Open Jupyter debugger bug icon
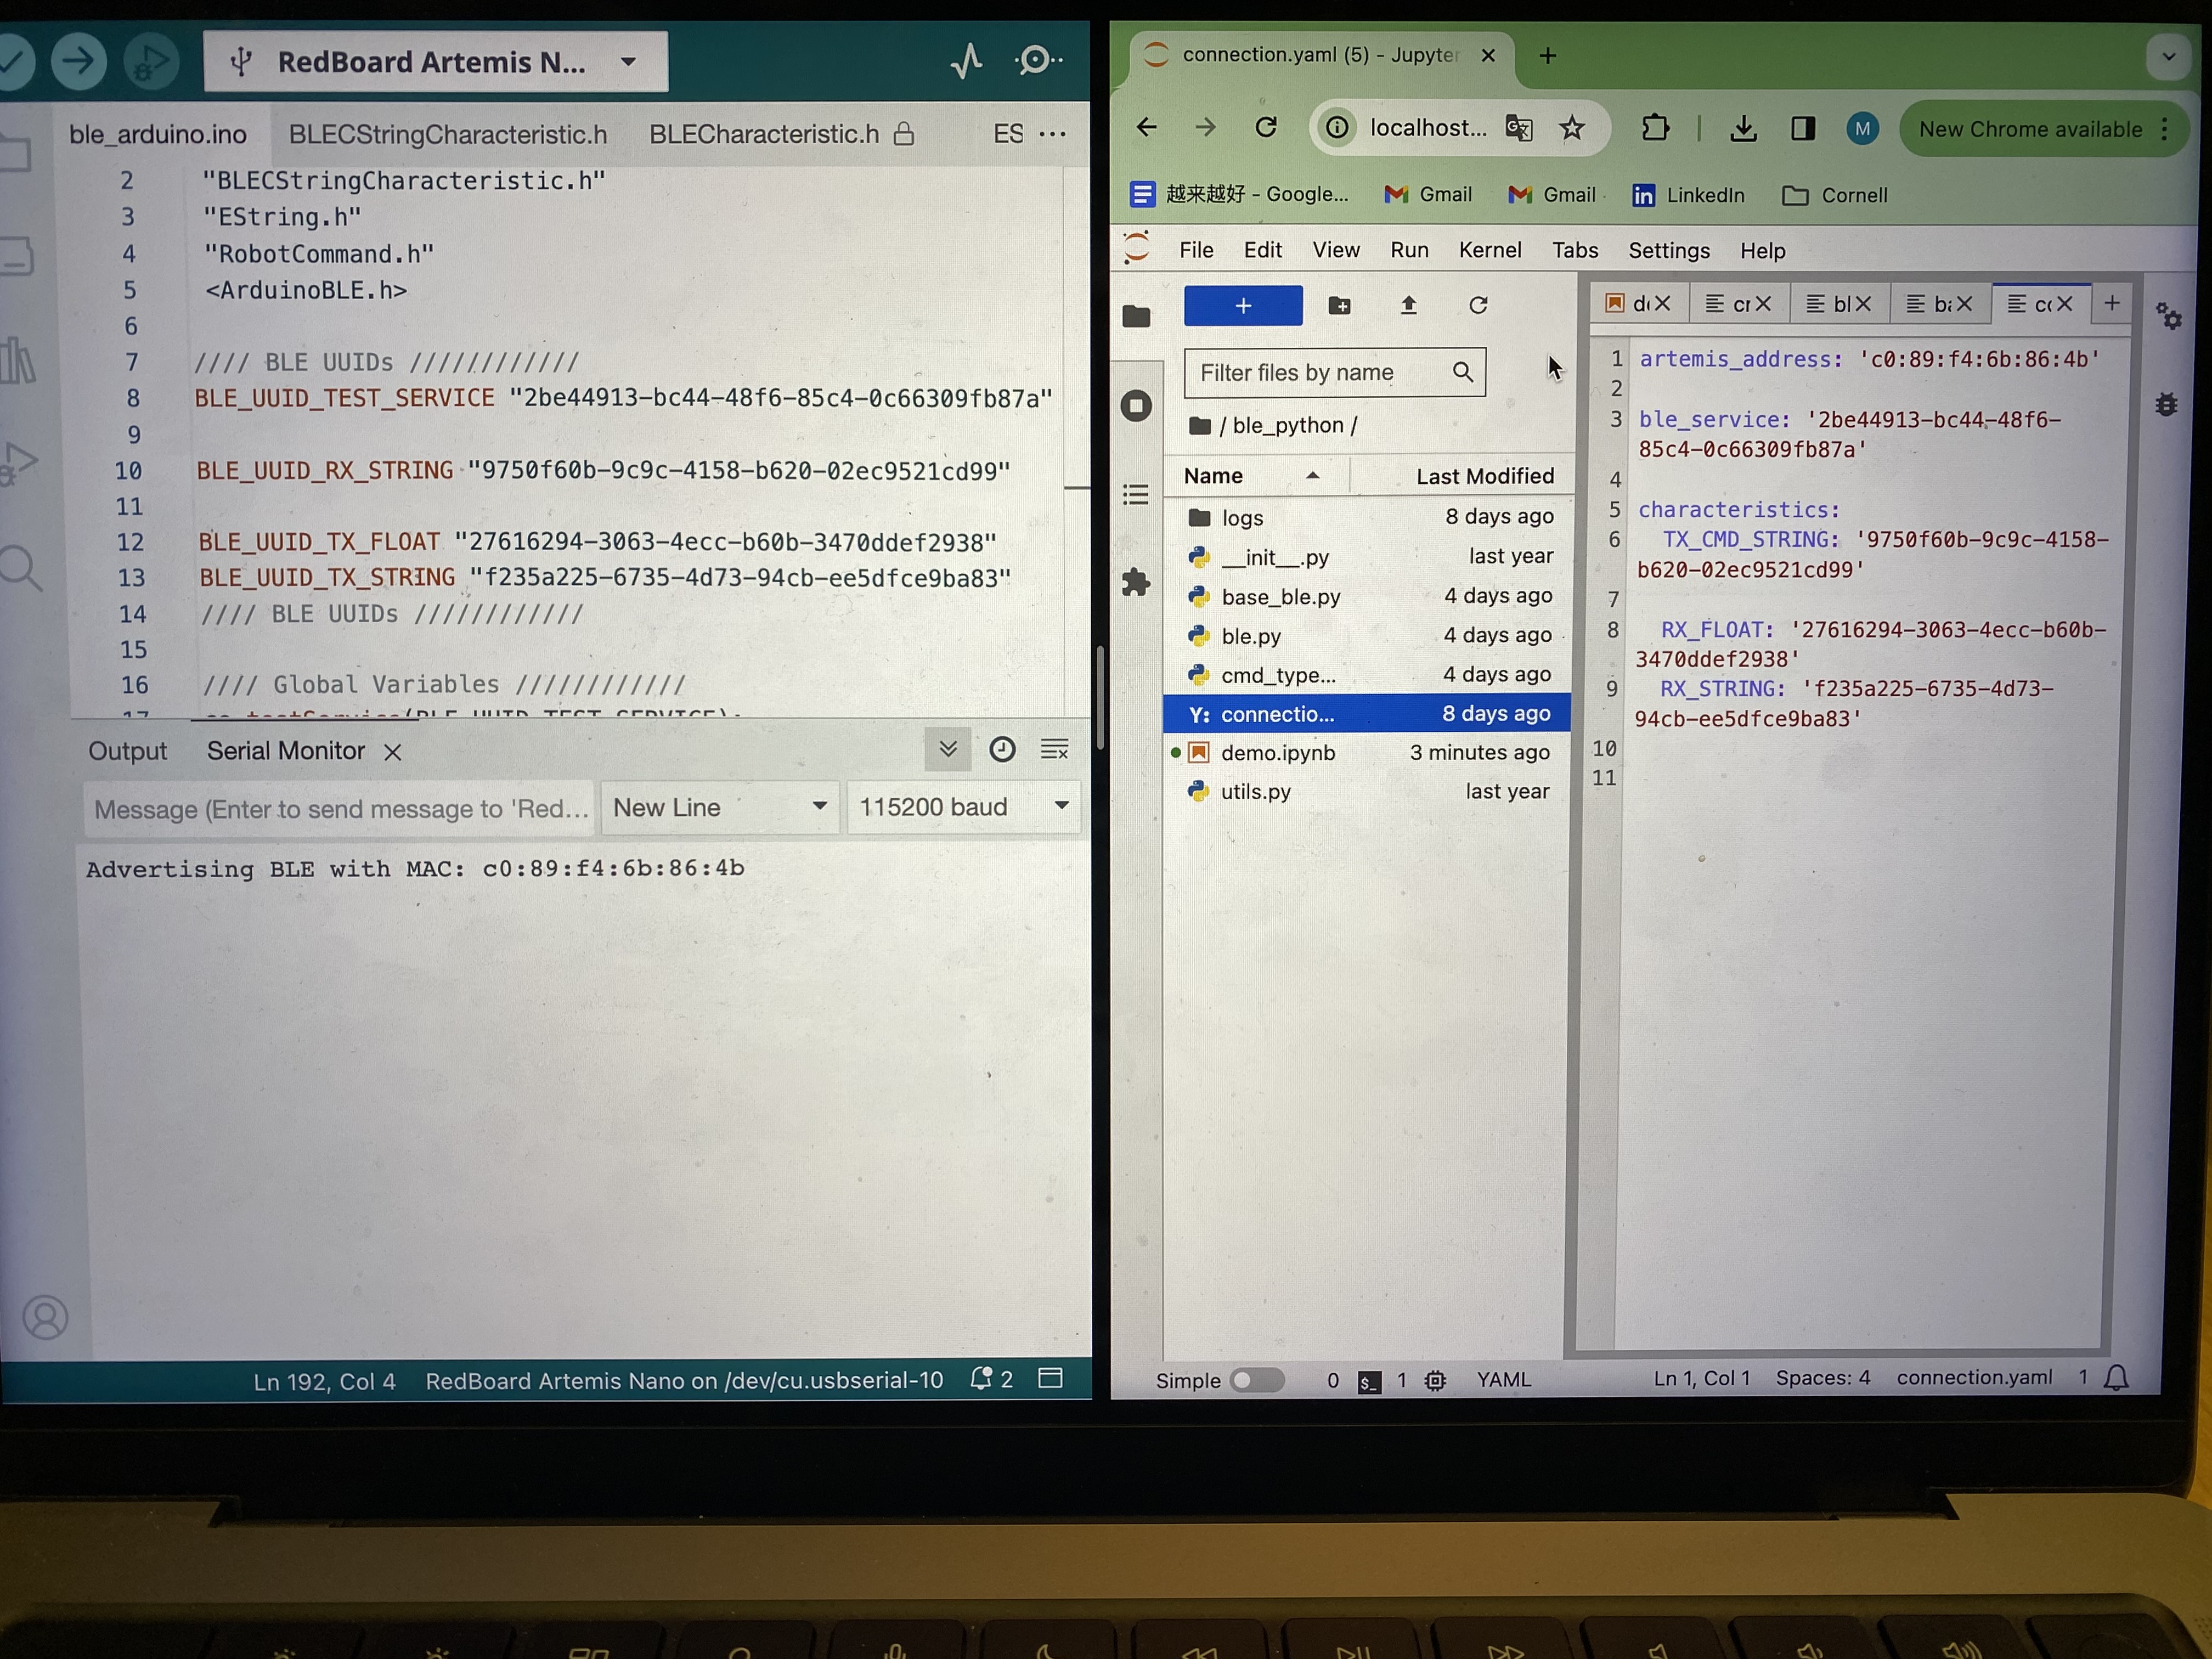The width and height of the screenshot is (2212, 1659). [x=2167, y=404]
